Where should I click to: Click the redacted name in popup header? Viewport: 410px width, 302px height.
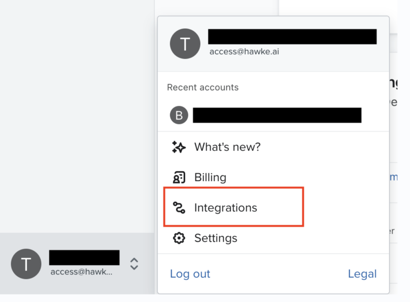[x=292, y=36]
